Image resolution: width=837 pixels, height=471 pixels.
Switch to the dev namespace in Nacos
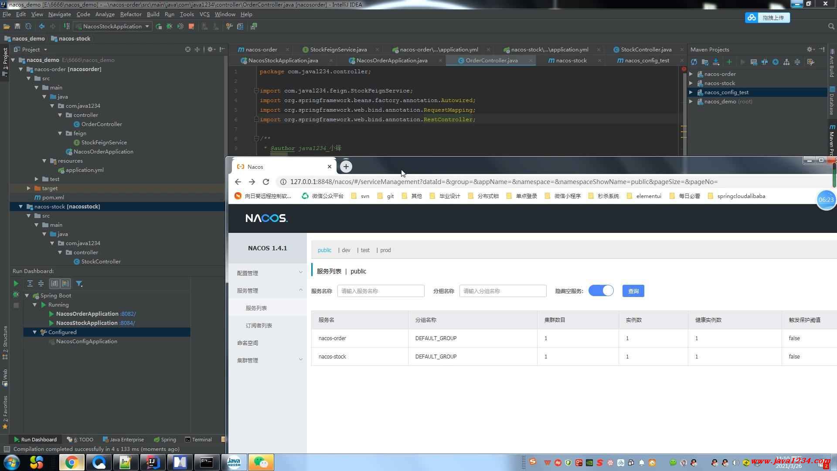pos(346,250)
